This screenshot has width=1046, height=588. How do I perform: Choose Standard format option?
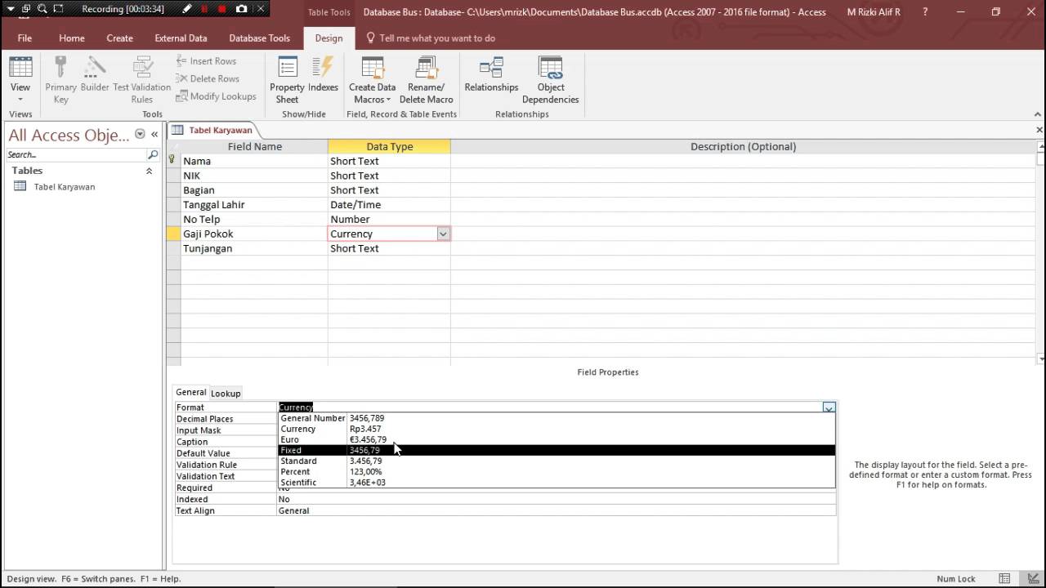coord(557,461)
